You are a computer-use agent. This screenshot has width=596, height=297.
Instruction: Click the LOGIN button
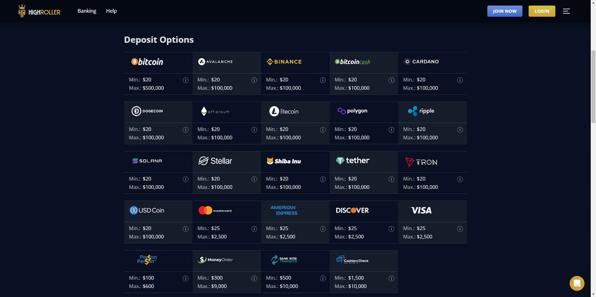[542, 11]
